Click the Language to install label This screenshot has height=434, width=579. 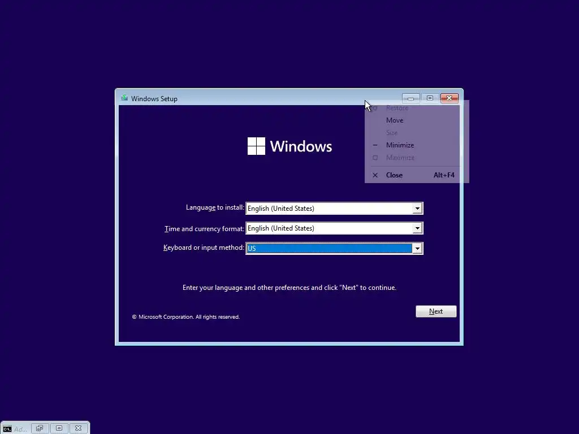215,207
